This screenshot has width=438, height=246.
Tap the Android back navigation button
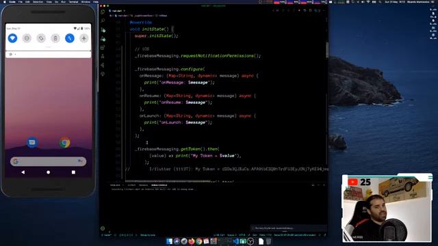23,172
